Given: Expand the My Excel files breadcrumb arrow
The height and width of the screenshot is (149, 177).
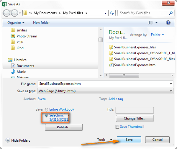Looking at the screenshot, I should pyautogui.click(x=86, y=13).
